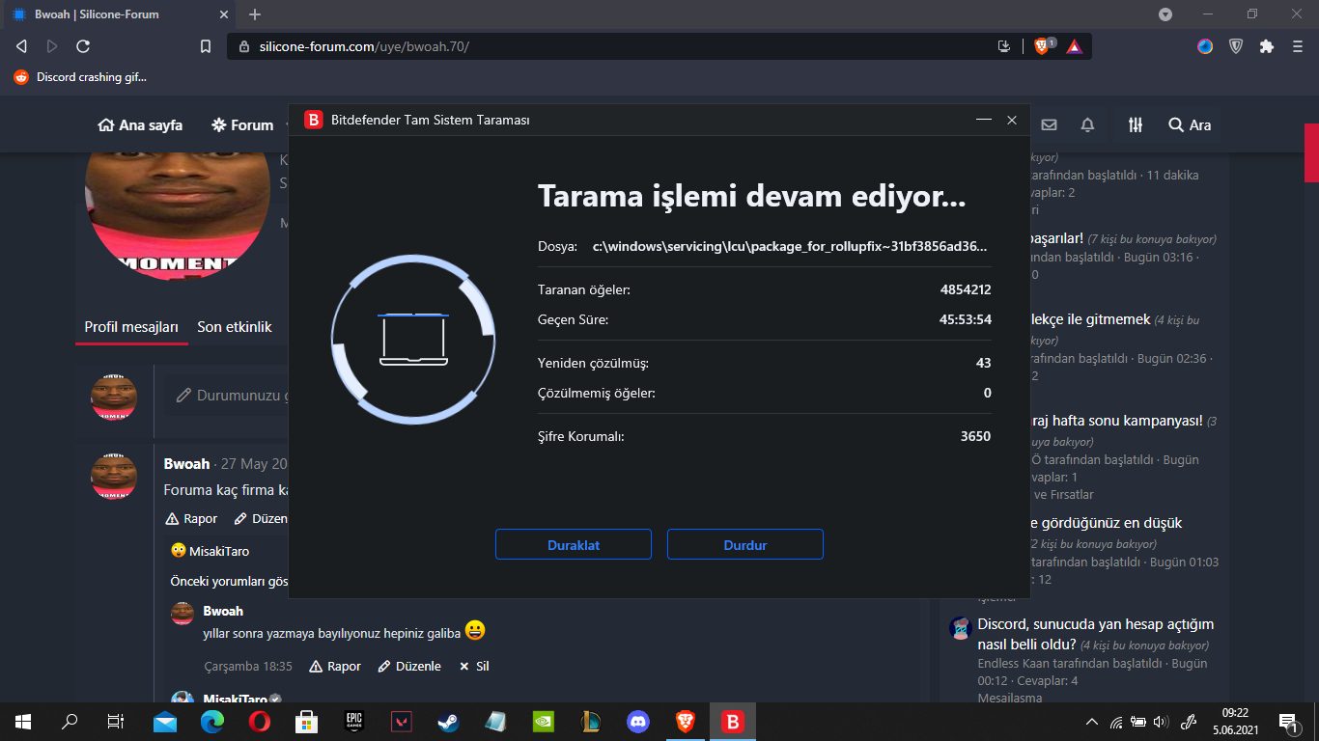Open Windows taskbar search
The image size is (1319, 741).
pos(70,721)
